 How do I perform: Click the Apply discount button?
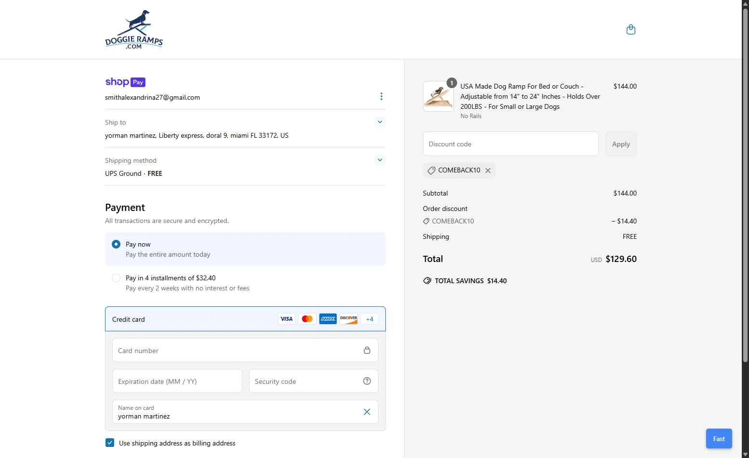[x=621, y=144]
